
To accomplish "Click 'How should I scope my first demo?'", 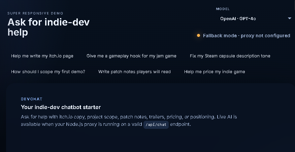I will click(48, 71).
